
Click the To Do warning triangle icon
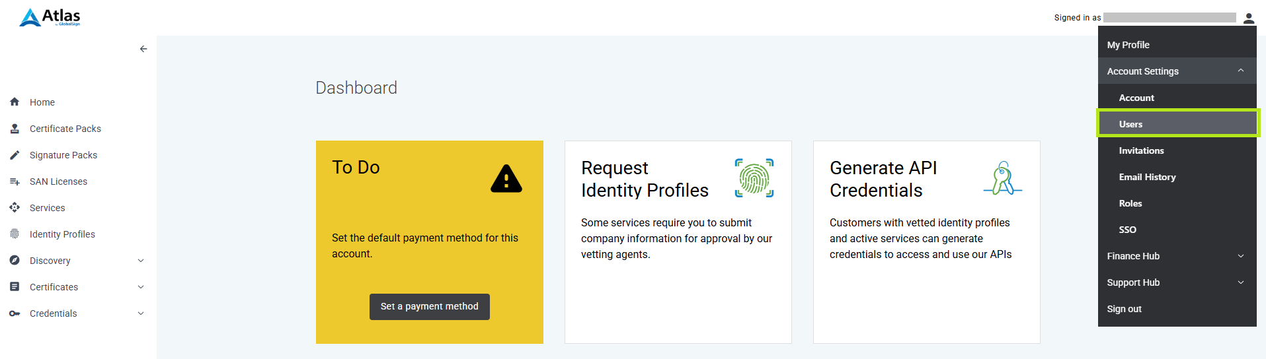(x=506, y=178)
